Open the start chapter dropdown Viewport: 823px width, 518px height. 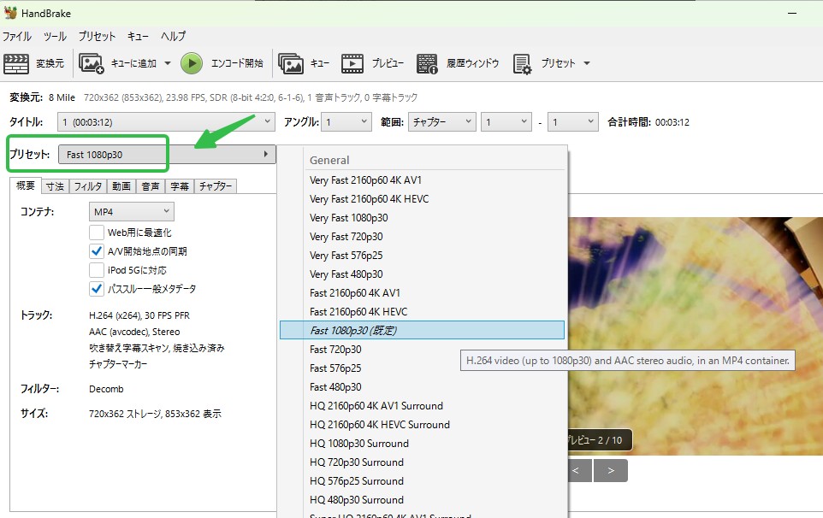(506, 121)
